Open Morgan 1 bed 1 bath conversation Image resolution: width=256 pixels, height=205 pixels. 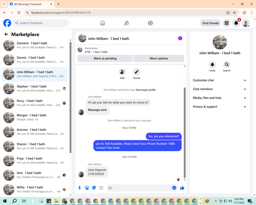point(34,117)
